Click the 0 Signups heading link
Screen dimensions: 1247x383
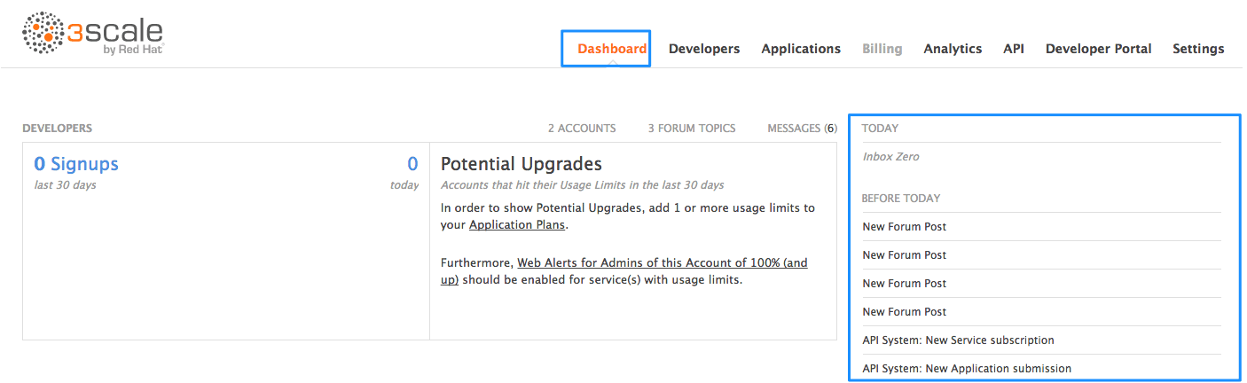(x=75, y=164)
